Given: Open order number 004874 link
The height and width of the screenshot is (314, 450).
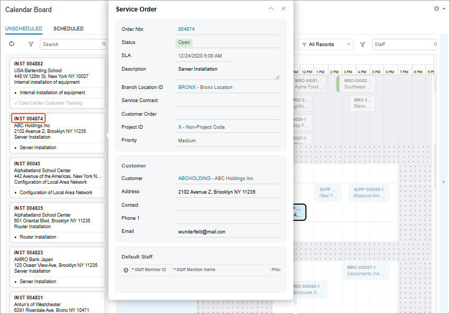Looking at the screenshot, I should [186, 29].
